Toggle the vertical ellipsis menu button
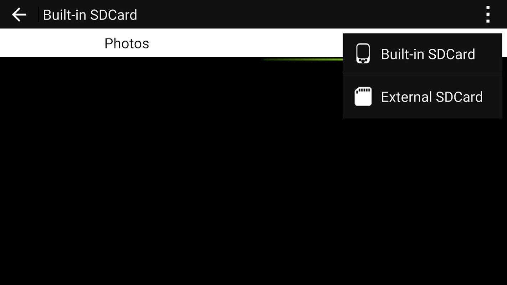 point(488,15)
